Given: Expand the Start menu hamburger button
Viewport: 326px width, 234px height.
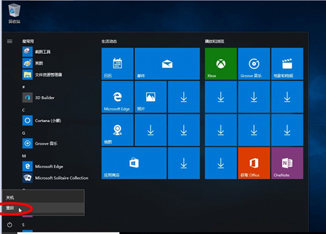Looking at the screenshot, I should [x=9, y=41].
